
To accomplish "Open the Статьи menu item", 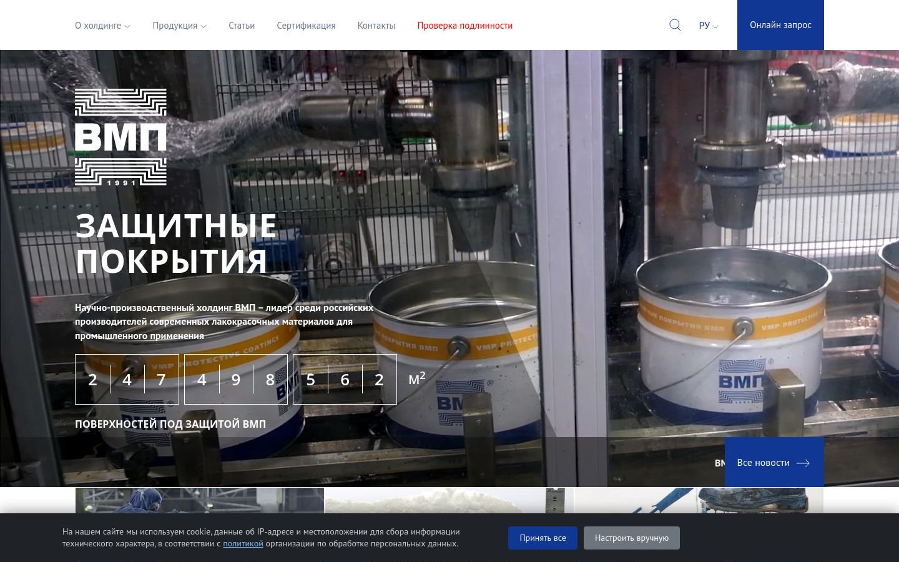I will [x=242, y=26].
